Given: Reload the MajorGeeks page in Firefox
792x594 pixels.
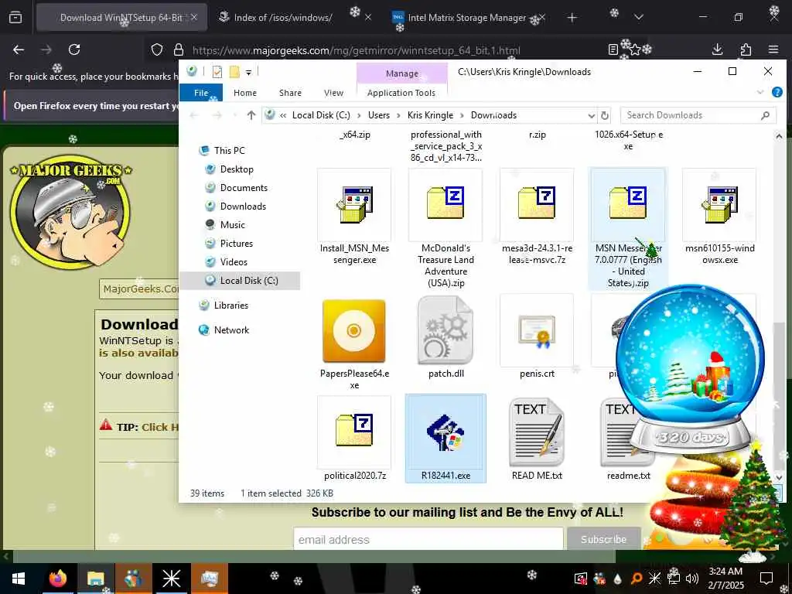Looking at the screenshot, I should tap(74, 49).
